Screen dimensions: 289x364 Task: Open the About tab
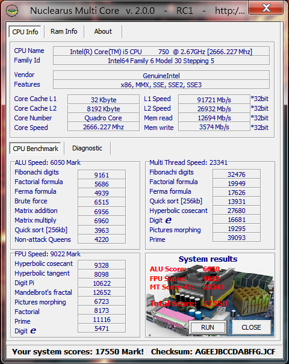pyautogui.click(x=103, y=31)
